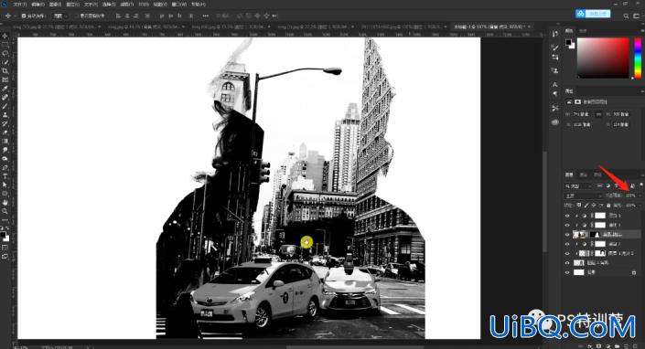The height and width of the screenshot is (349, 645).
Task: Click the layer fill value field
Action: 630,205
